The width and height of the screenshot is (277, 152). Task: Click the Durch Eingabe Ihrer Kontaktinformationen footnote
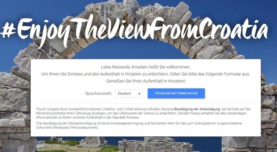click(143, 113)
